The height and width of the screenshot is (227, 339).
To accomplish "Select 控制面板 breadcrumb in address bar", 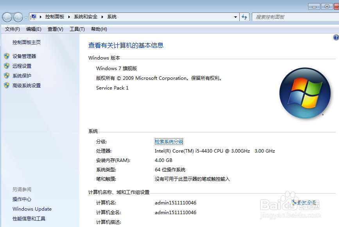I will [55, 17].
